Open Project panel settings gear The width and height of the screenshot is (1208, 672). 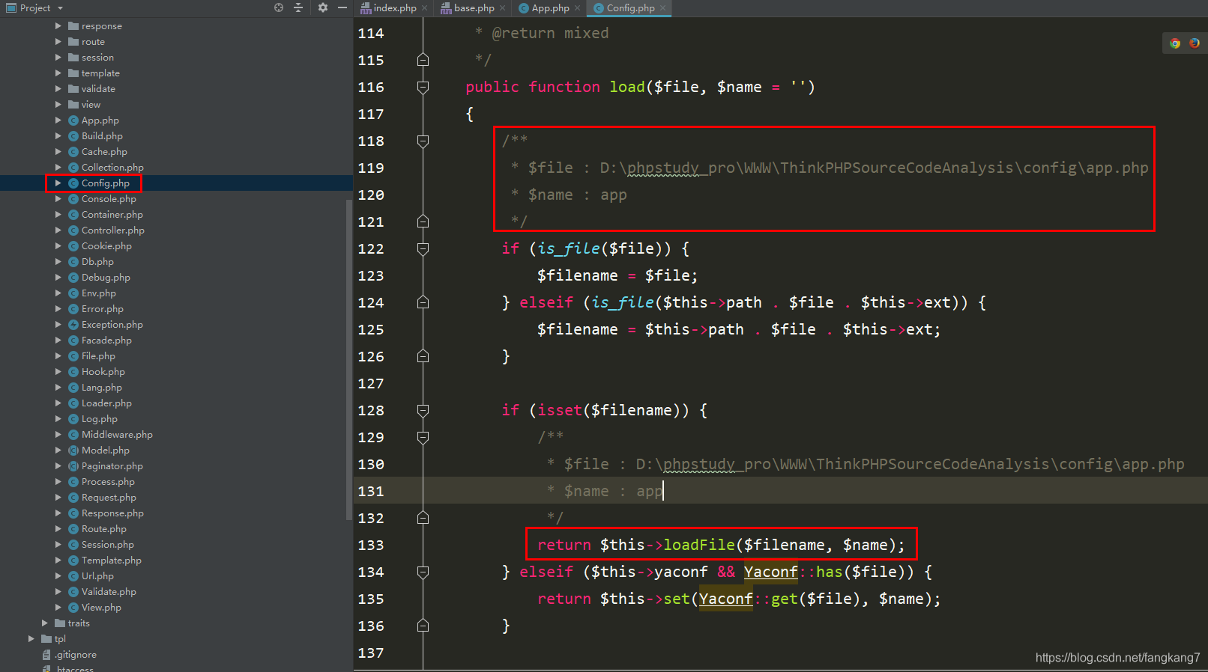[323, 7]
